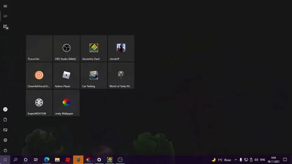Open the user account menu
This screenshot has height=164, width=292.
pyautogui.click(x=5, y=109)
